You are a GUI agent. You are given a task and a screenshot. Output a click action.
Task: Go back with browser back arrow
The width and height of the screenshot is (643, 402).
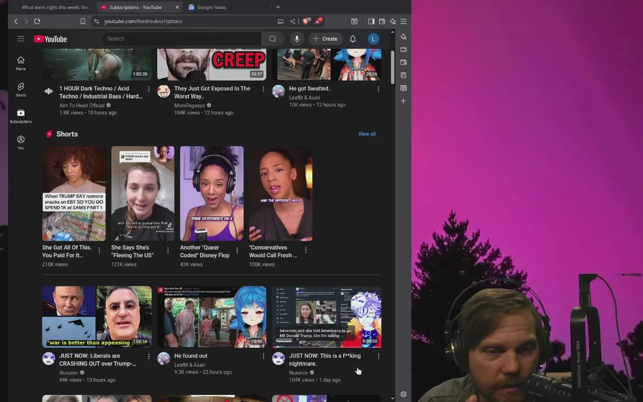pyautogui.click(x=16, y=21)
